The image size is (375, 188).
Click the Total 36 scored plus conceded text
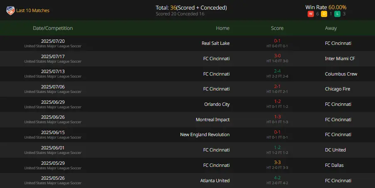tap(191, 7)
